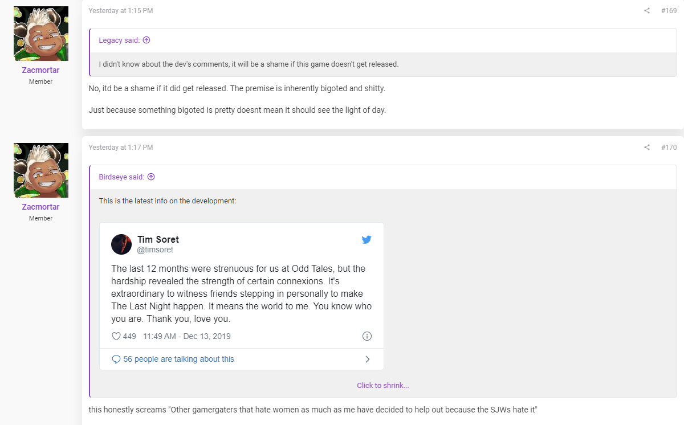Open Zacmortar username on first post
This screenshot has height=425, width=684.
click(x=41, y=70)
